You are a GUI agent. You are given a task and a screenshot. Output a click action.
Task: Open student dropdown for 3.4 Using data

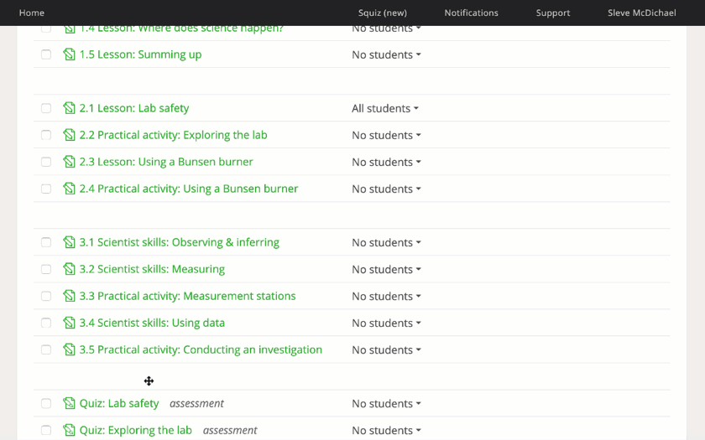(386, 323)
